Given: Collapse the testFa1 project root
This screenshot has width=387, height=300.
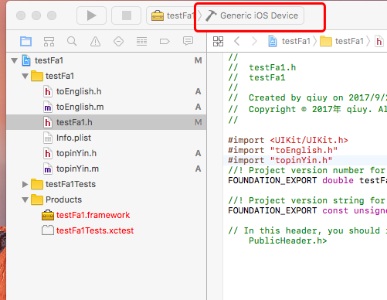Looking at the screenshot, I should point(15,60).
